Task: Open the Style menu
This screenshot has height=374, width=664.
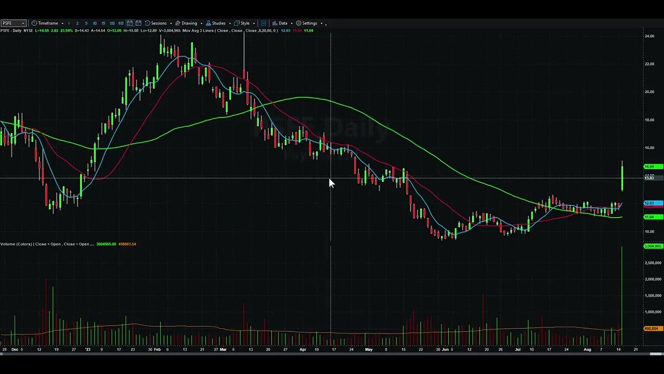Action: tap(245, 23)
